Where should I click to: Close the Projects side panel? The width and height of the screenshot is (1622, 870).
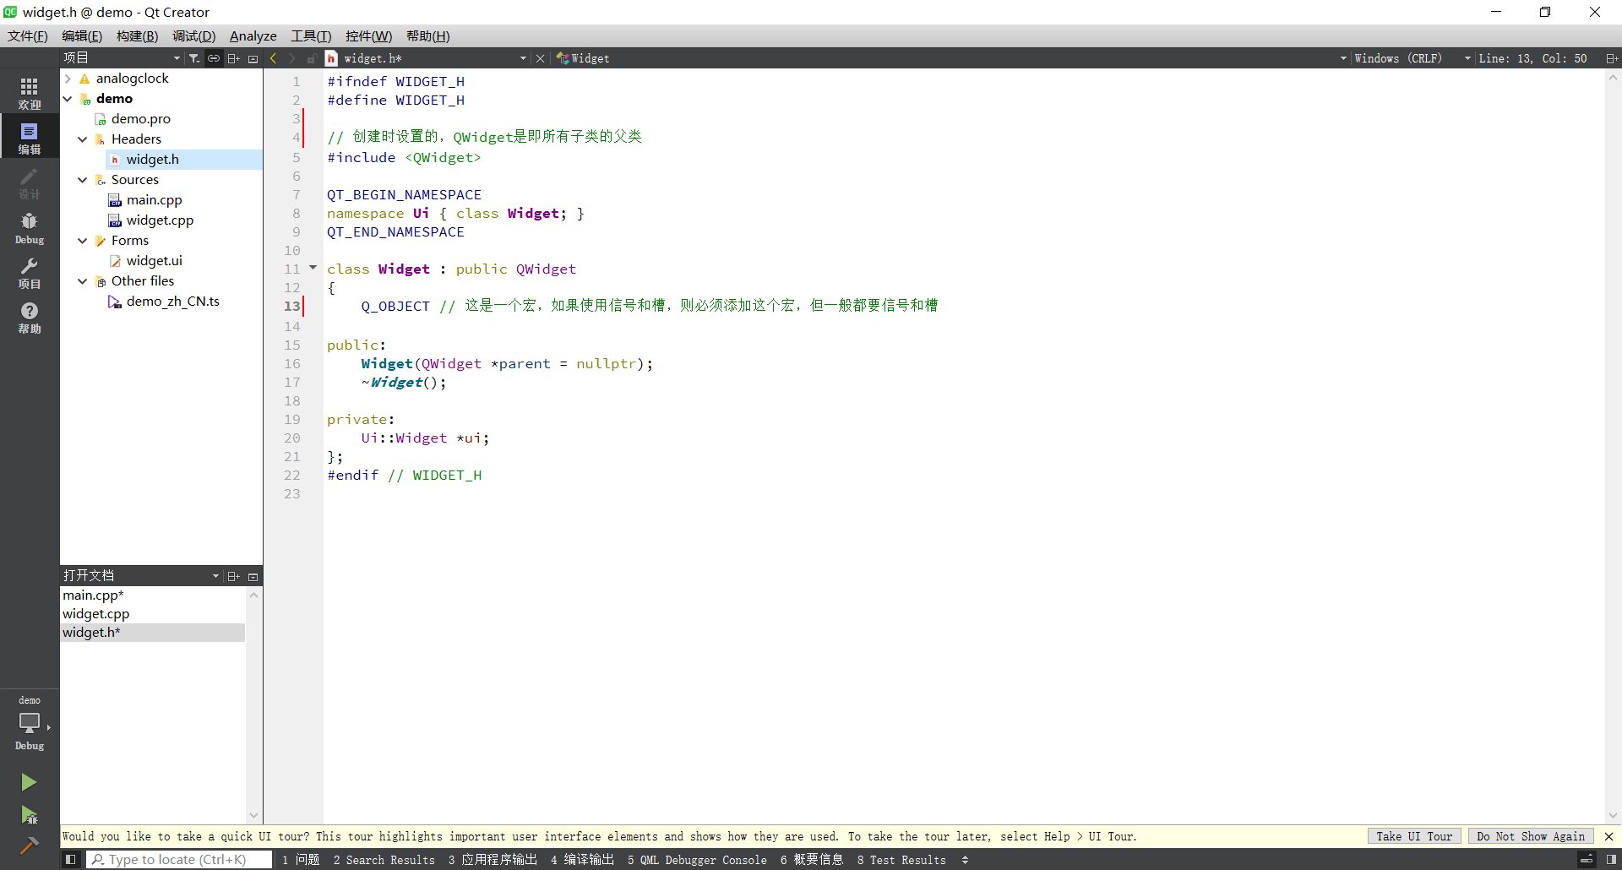[253, 58]
